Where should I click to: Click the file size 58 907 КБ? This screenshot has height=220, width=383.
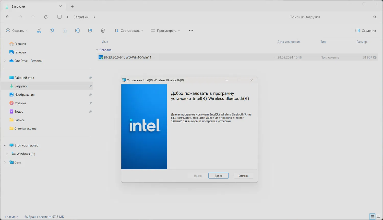pos(369,57)
